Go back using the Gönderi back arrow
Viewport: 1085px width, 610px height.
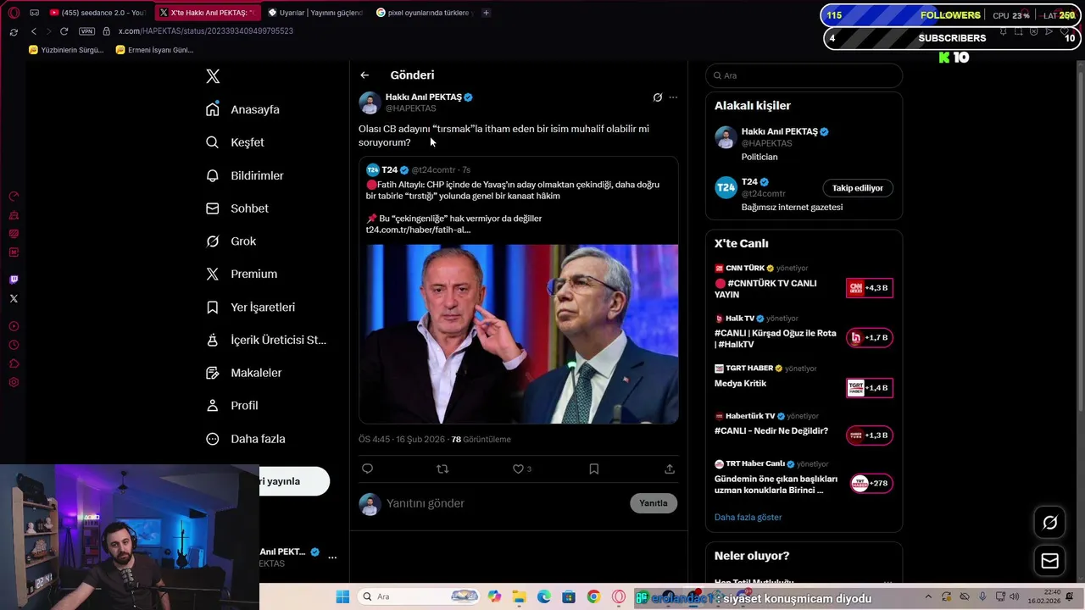coord(364,75)
